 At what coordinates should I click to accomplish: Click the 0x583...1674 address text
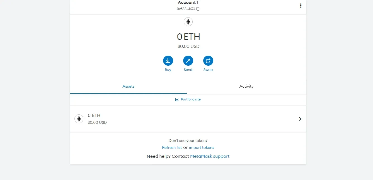pos(186,9)
